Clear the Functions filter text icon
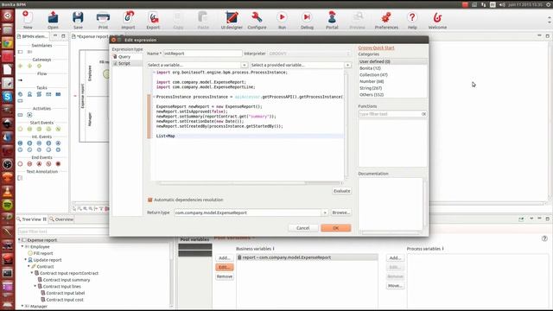 (423, 114)
